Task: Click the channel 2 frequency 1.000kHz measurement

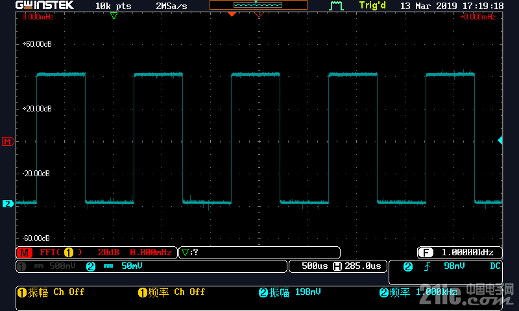Action: click(x=418, y=292)
